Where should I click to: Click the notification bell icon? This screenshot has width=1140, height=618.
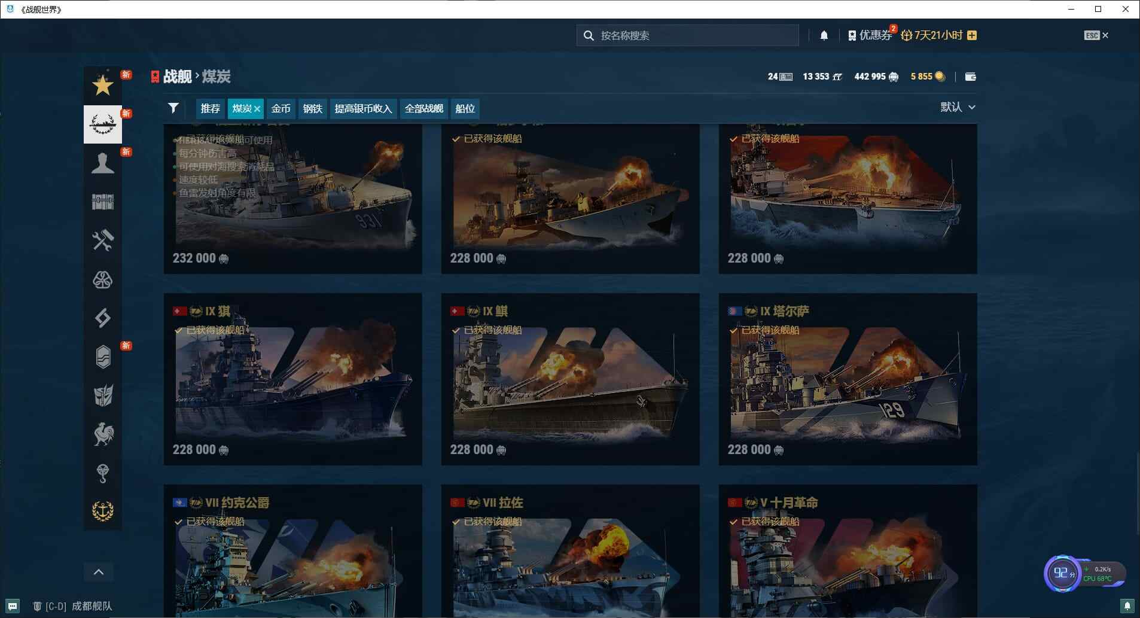[824, 35]
